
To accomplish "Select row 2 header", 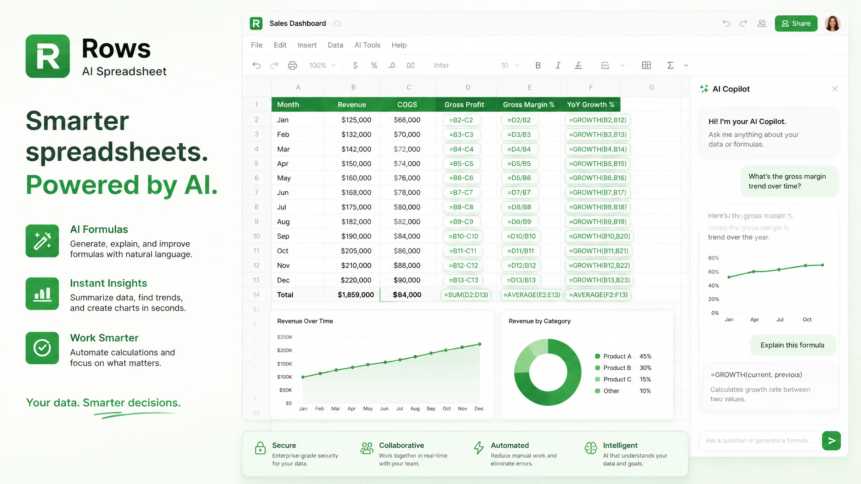I will click(257, 120).
